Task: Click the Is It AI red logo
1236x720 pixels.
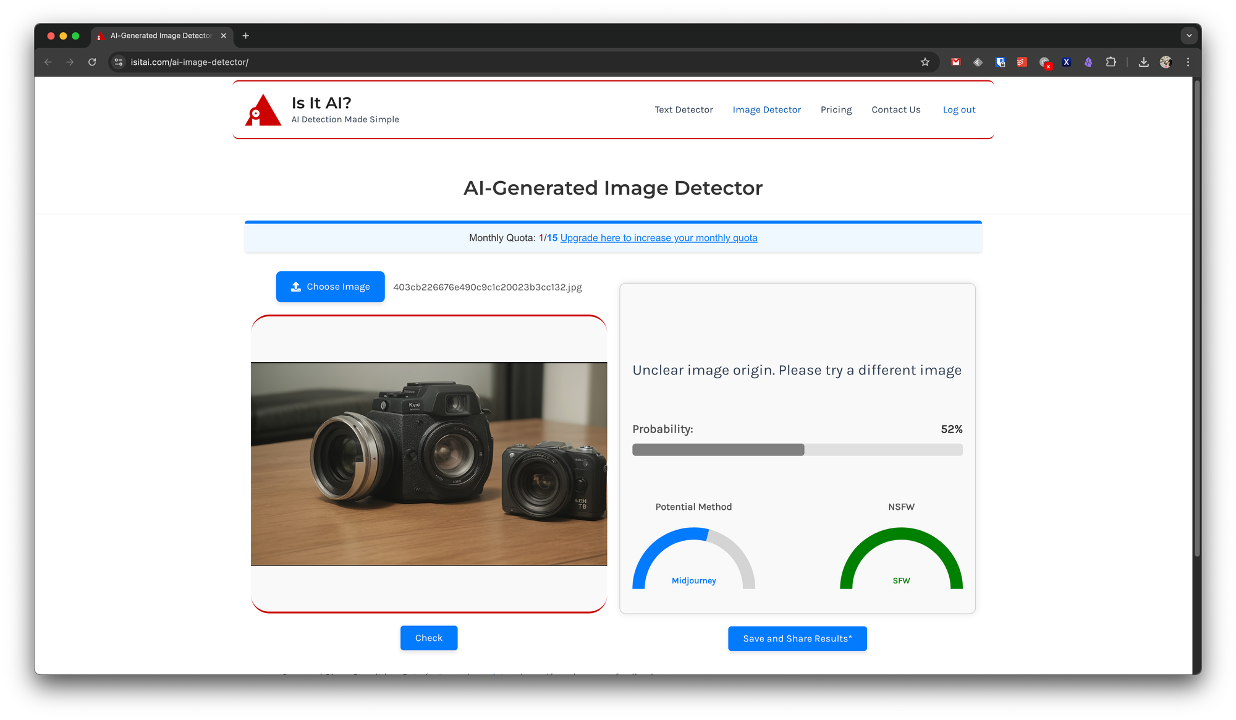Action: (263, 110)
